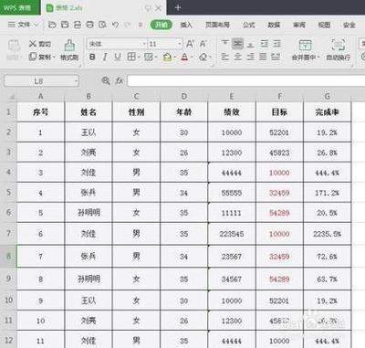Click the top align icon
Screen dimensions: 365x348
tap(224, 44)
